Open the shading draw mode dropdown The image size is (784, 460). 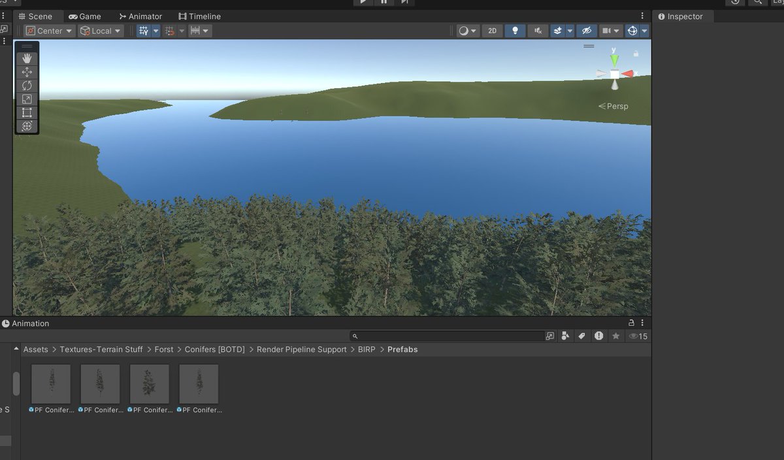click(468, 31)
